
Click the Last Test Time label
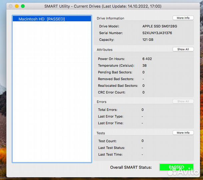(x=110, y=154)
